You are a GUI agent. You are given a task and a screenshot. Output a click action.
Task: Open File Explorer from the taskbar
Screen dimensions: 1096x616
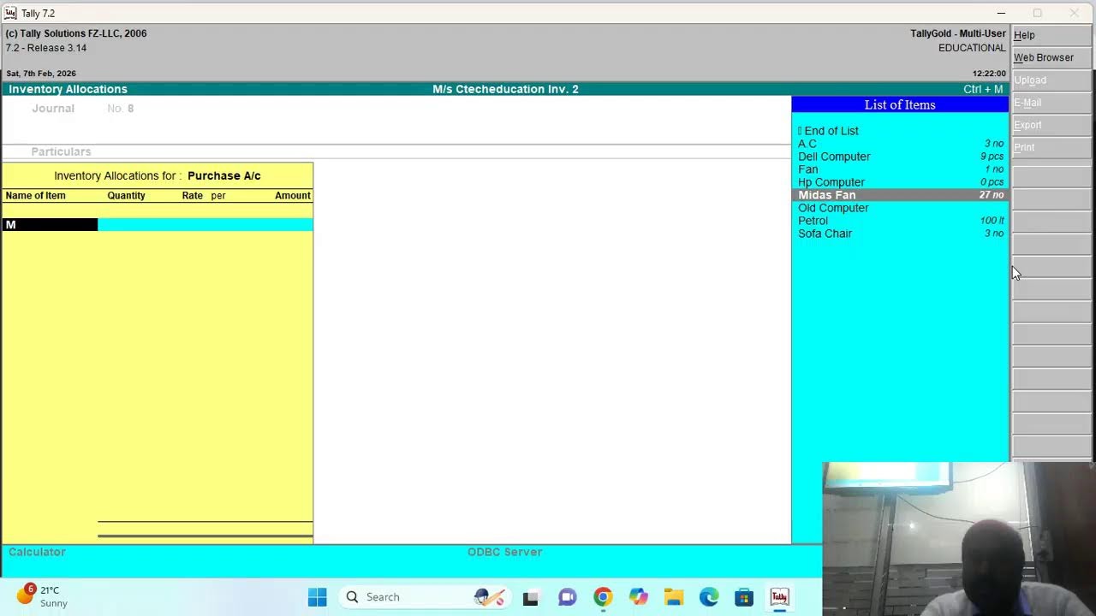pyautogui.click(x=673, y=597)
